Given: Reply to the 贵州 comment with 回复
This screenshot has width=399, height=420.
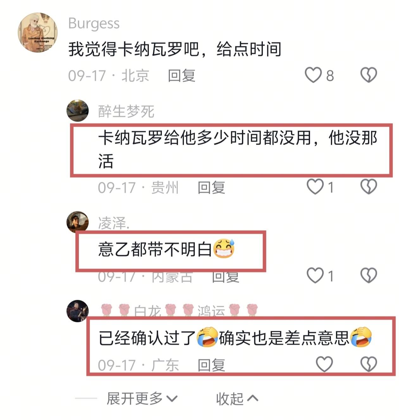Looking at the screenshot, I should (211, 187).
